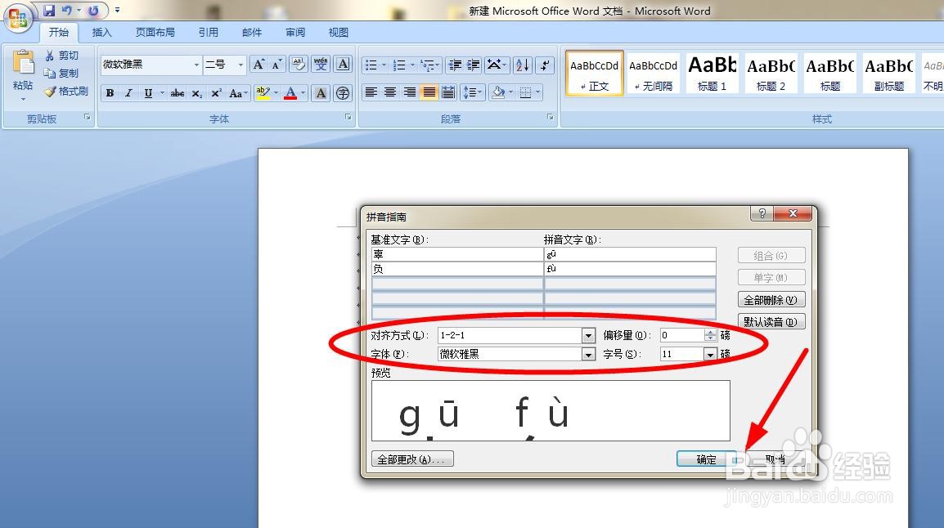This screenshot has width=944, height=528.
Task: Toggle bold formatting in the ribbon
Action: pos(110,92)
